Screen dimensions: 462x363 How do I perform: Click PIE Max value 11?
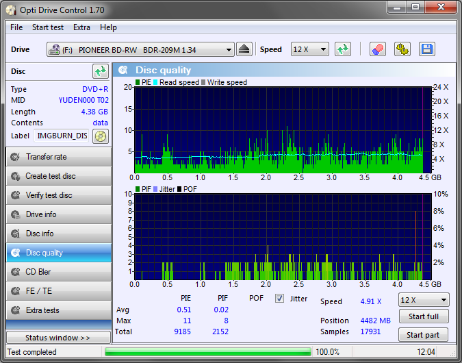[187, 321]
